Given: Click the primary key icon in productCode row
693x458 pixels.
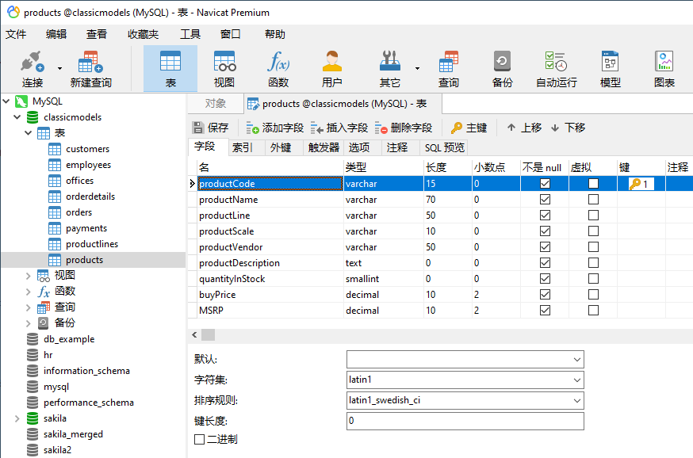Looking at the screenshot, I should click(635, 184).
